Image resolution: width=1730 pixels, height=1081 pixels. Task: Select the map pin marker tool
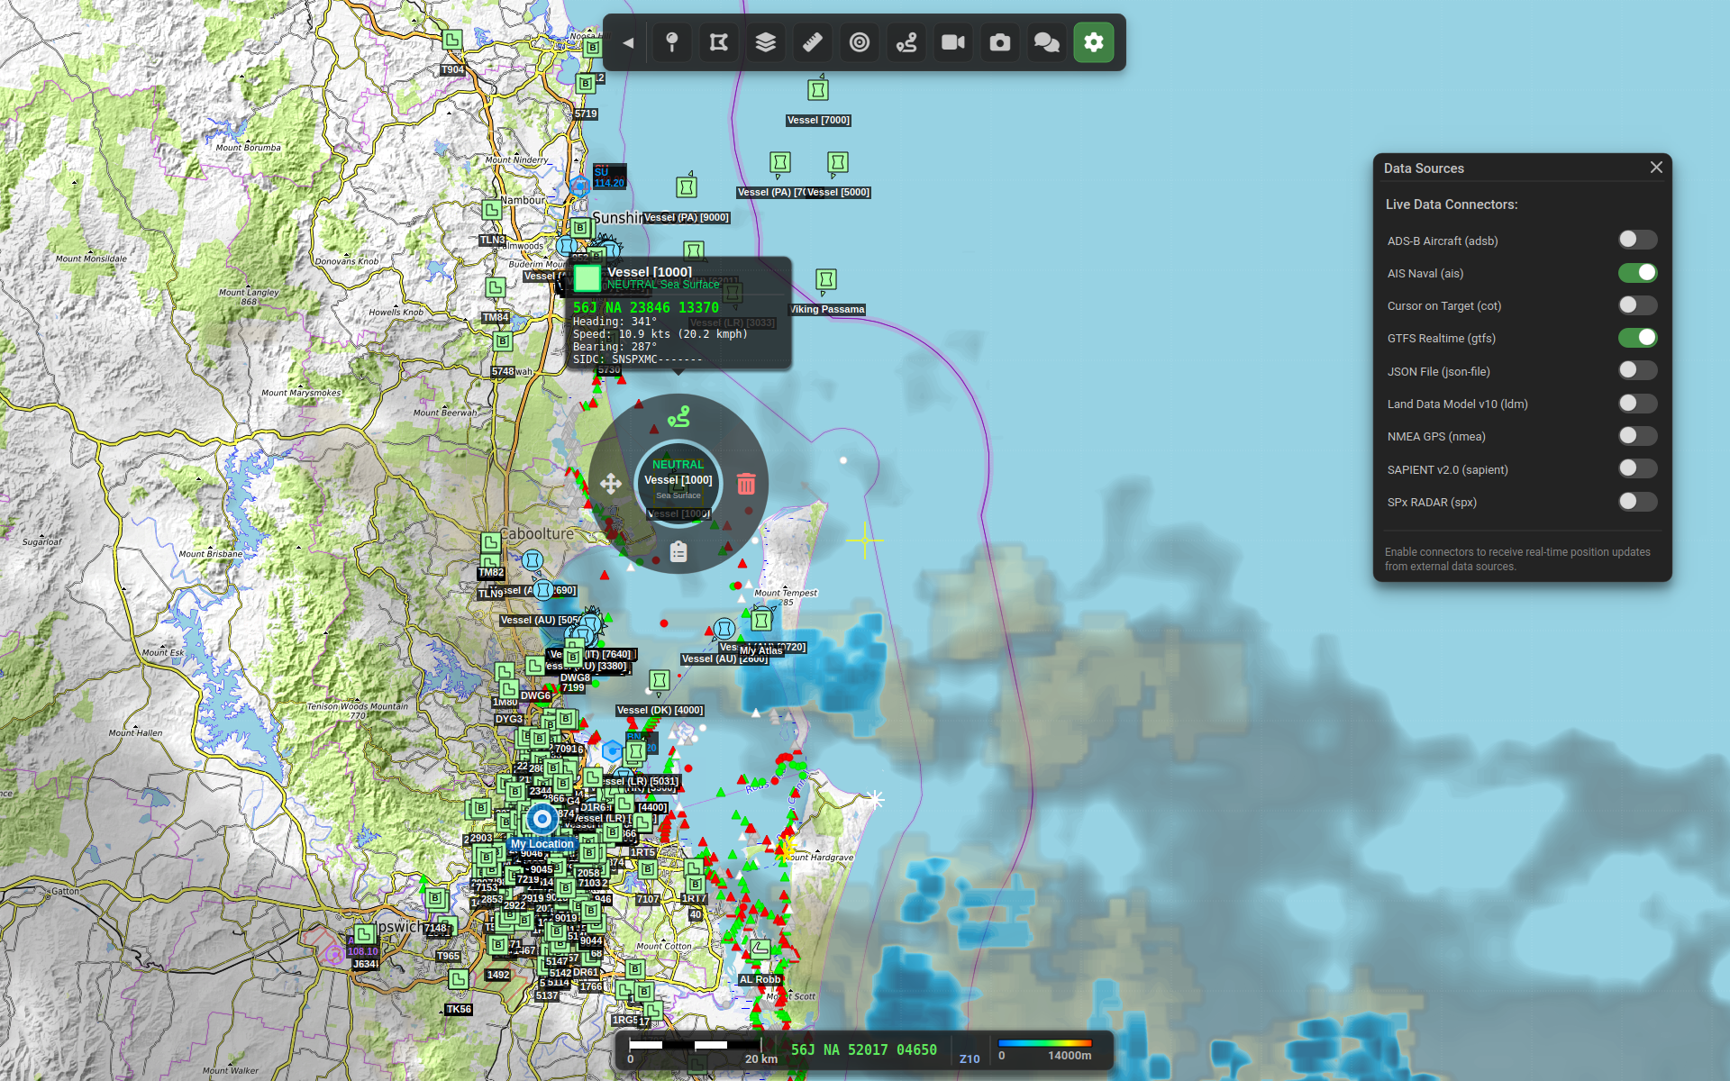[x=671, y=42]
